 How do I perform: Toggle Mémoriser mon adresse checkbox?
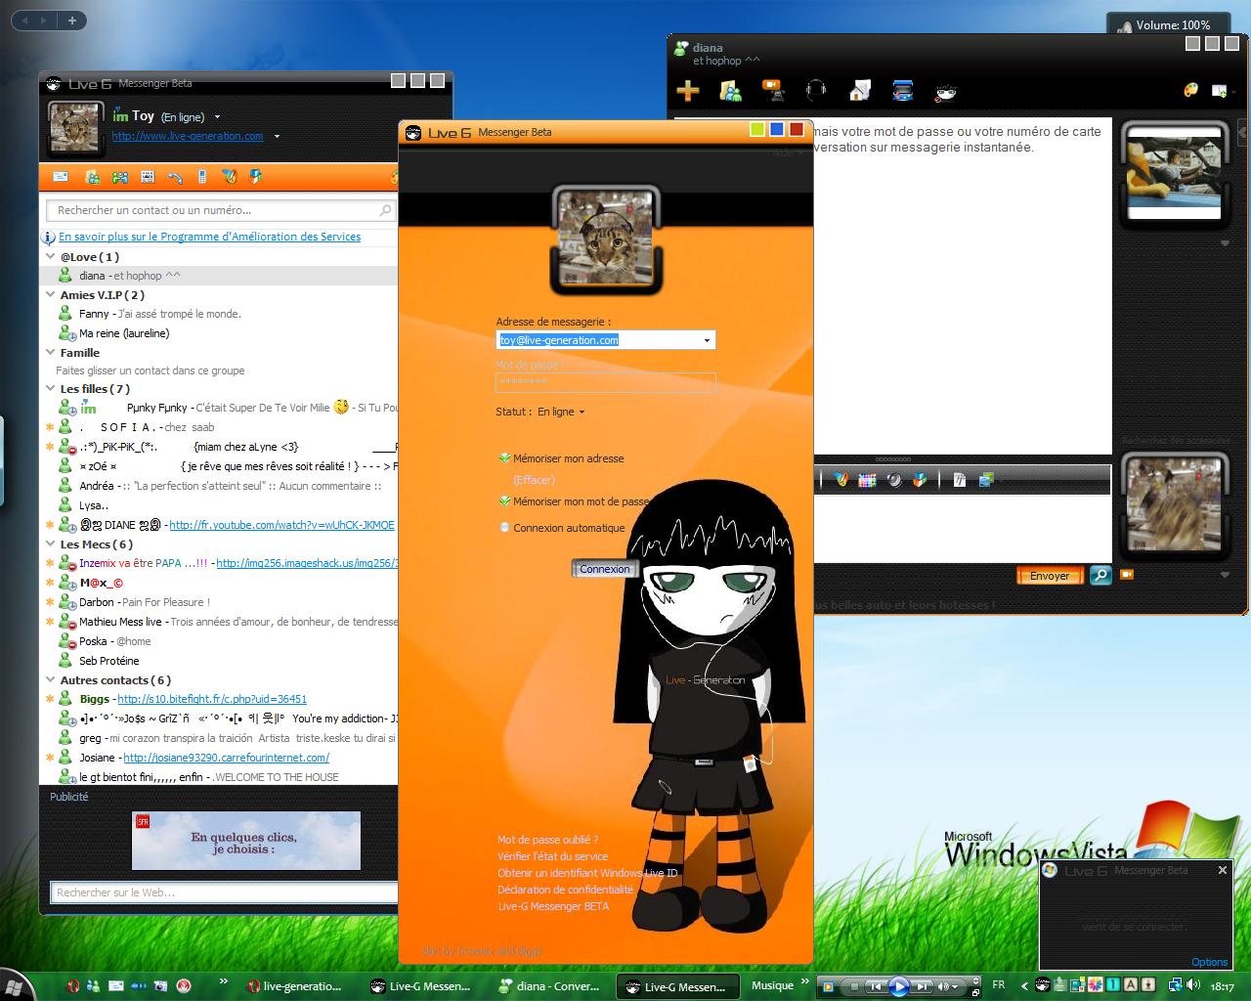tap(505, 457)
